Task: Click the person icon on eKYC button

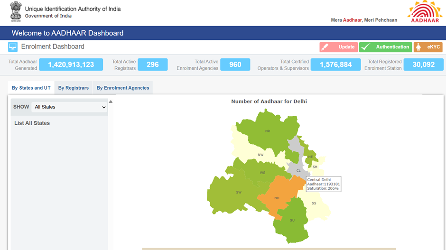Action: 419,47
